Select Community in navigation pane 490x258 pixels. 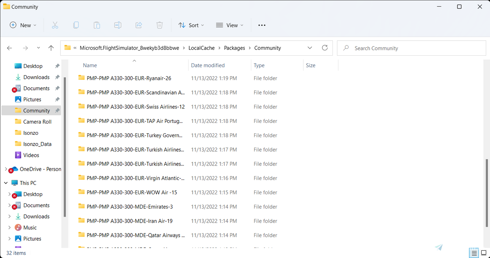pos(31,111)
